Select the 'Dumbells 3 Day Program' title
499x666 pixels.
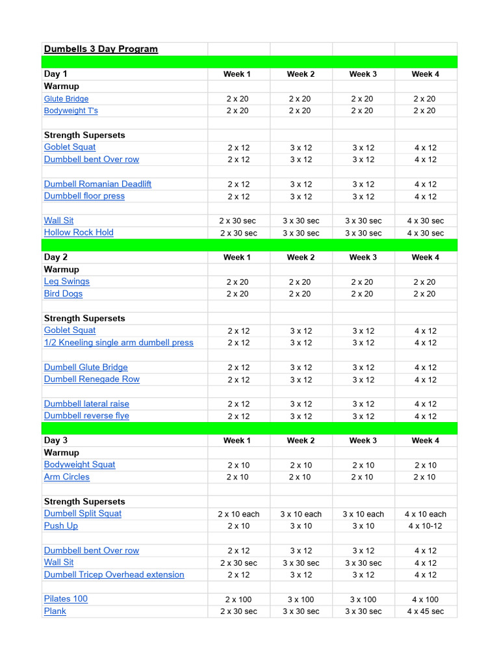(x=101, y=49)
